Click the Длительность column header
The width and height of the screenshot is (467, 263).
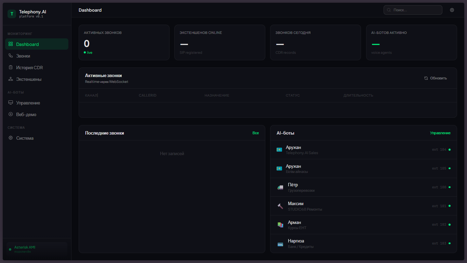pyautogui.click(x=358, y=95)
